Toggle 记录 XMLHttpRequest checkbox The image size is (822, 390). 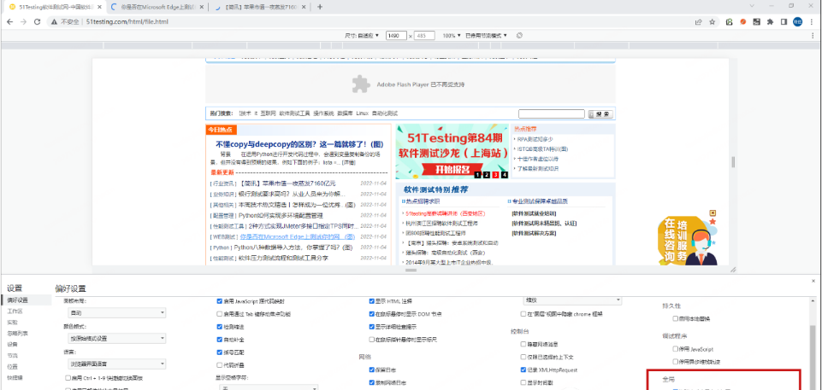coord(523,370)
